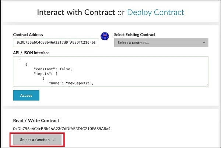Click the caret arrow in the contract selector
Screen dimensions: 221x148
pos(204,43)
